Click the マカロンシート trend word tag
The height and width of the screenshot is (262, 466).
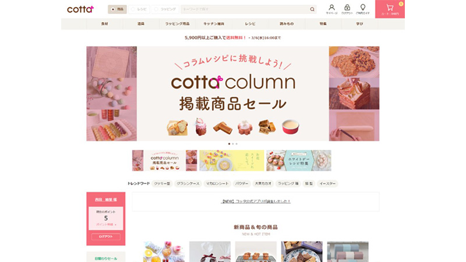[x=217, y=183]
